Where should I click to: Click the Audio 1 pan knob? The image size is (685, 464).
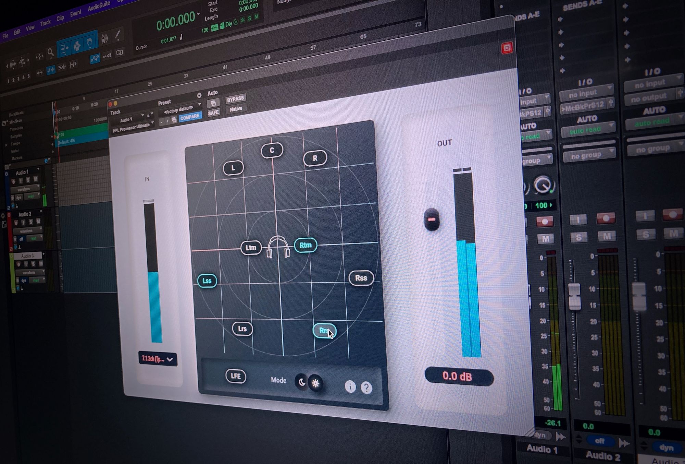tap(543, 185)
